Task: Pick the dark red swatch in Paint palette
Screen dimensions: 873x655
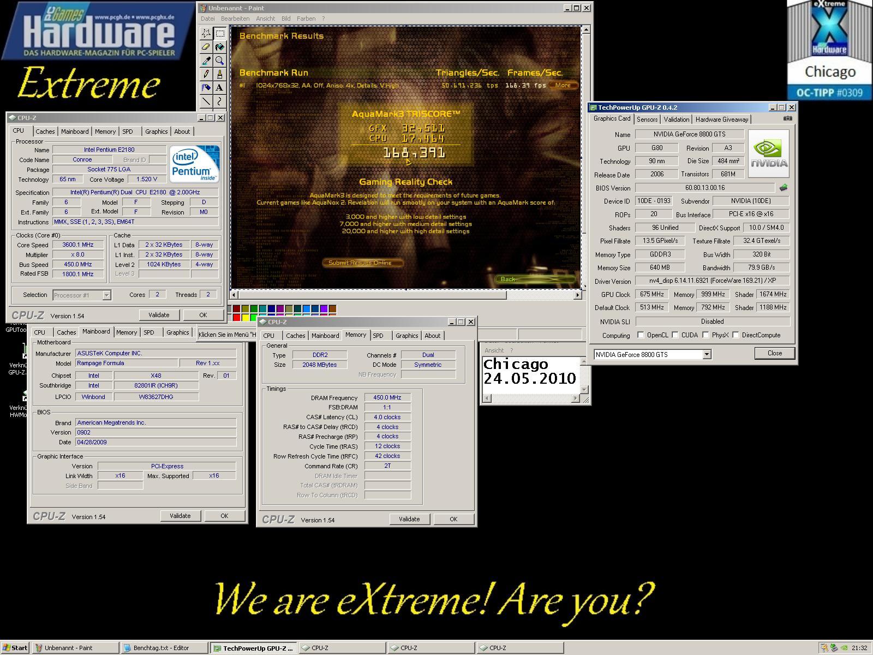Action: 237,309
